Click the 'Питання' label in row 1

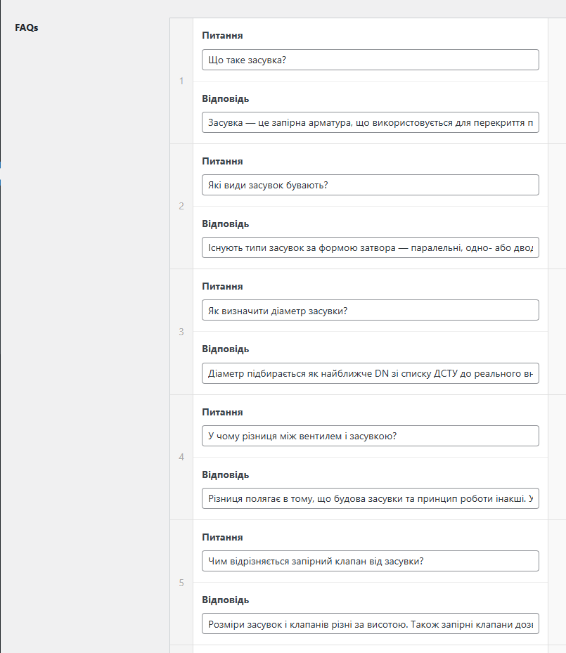(x=222, y=35)
